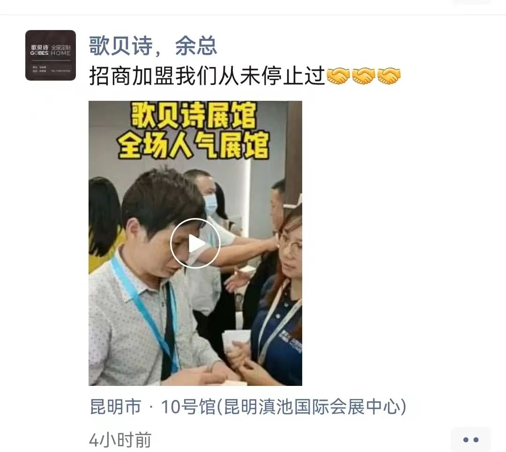Tap the last handshake emoji

[389, 76]
